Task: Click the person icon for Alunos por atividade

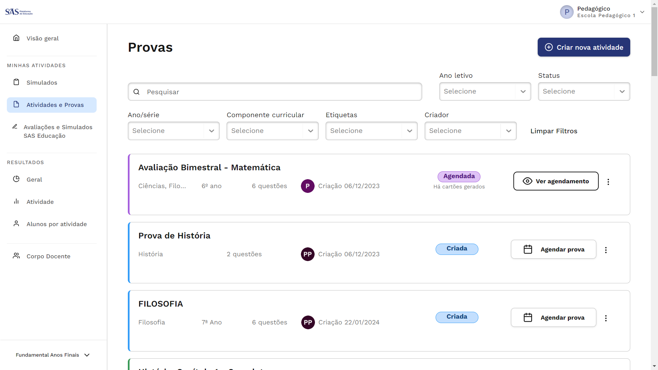Action: click(16, 223)
